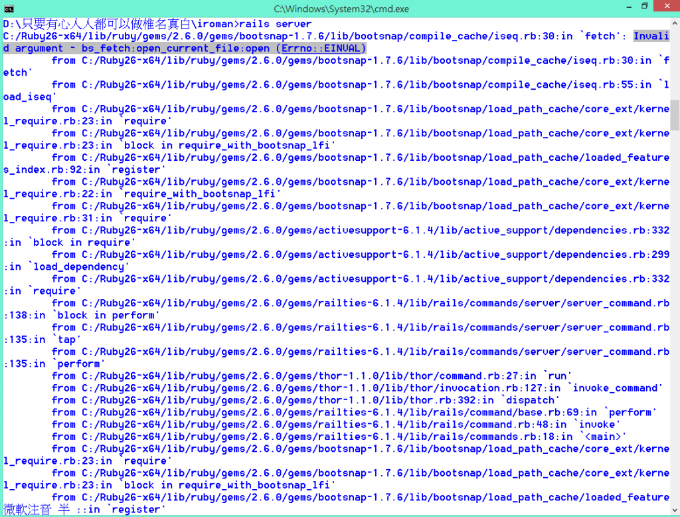Click the thor/command.rb:27 `run' line
The height and width of the screenshot is (517, 680).
312,376
